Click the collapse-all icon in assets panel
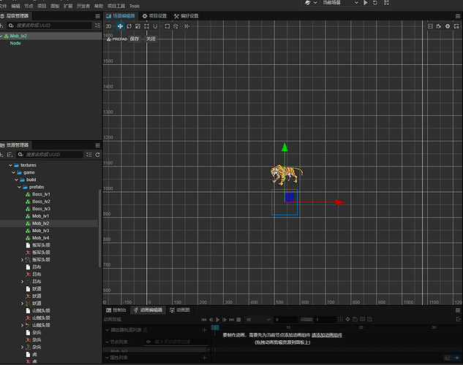This screenshot has width=463, height=365. pos(89,155)
